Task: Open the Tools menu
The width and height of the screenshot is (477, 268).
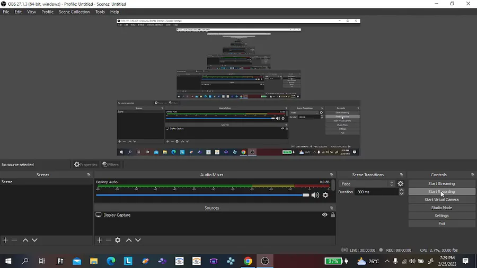Action: tap(100, 12)
